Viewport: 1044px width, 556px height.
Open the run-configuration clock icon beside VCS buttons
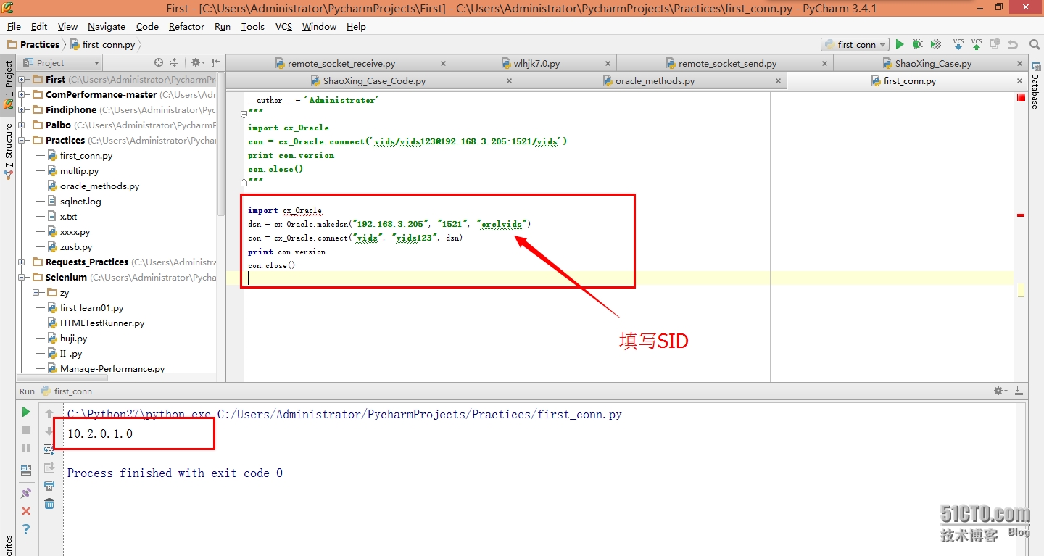pos(995,44)
